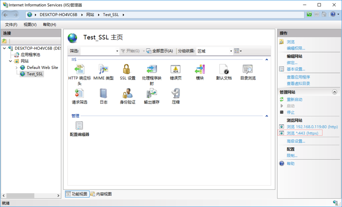Click 浏览 192.168.0.119:80 (http) link
Image resolution: width=342 pixels, height=207 pixels.
tap(312, 127)
